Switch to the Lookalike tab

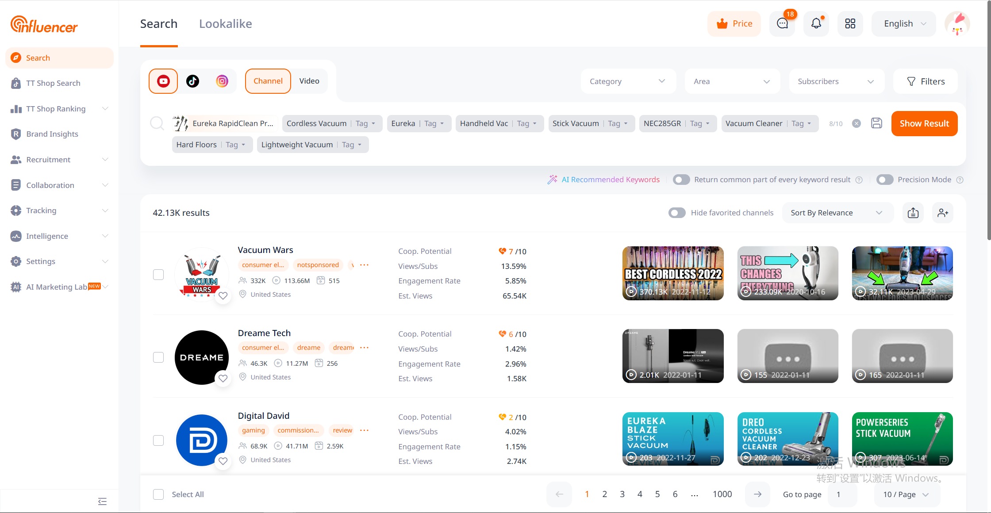pos(225,23)
